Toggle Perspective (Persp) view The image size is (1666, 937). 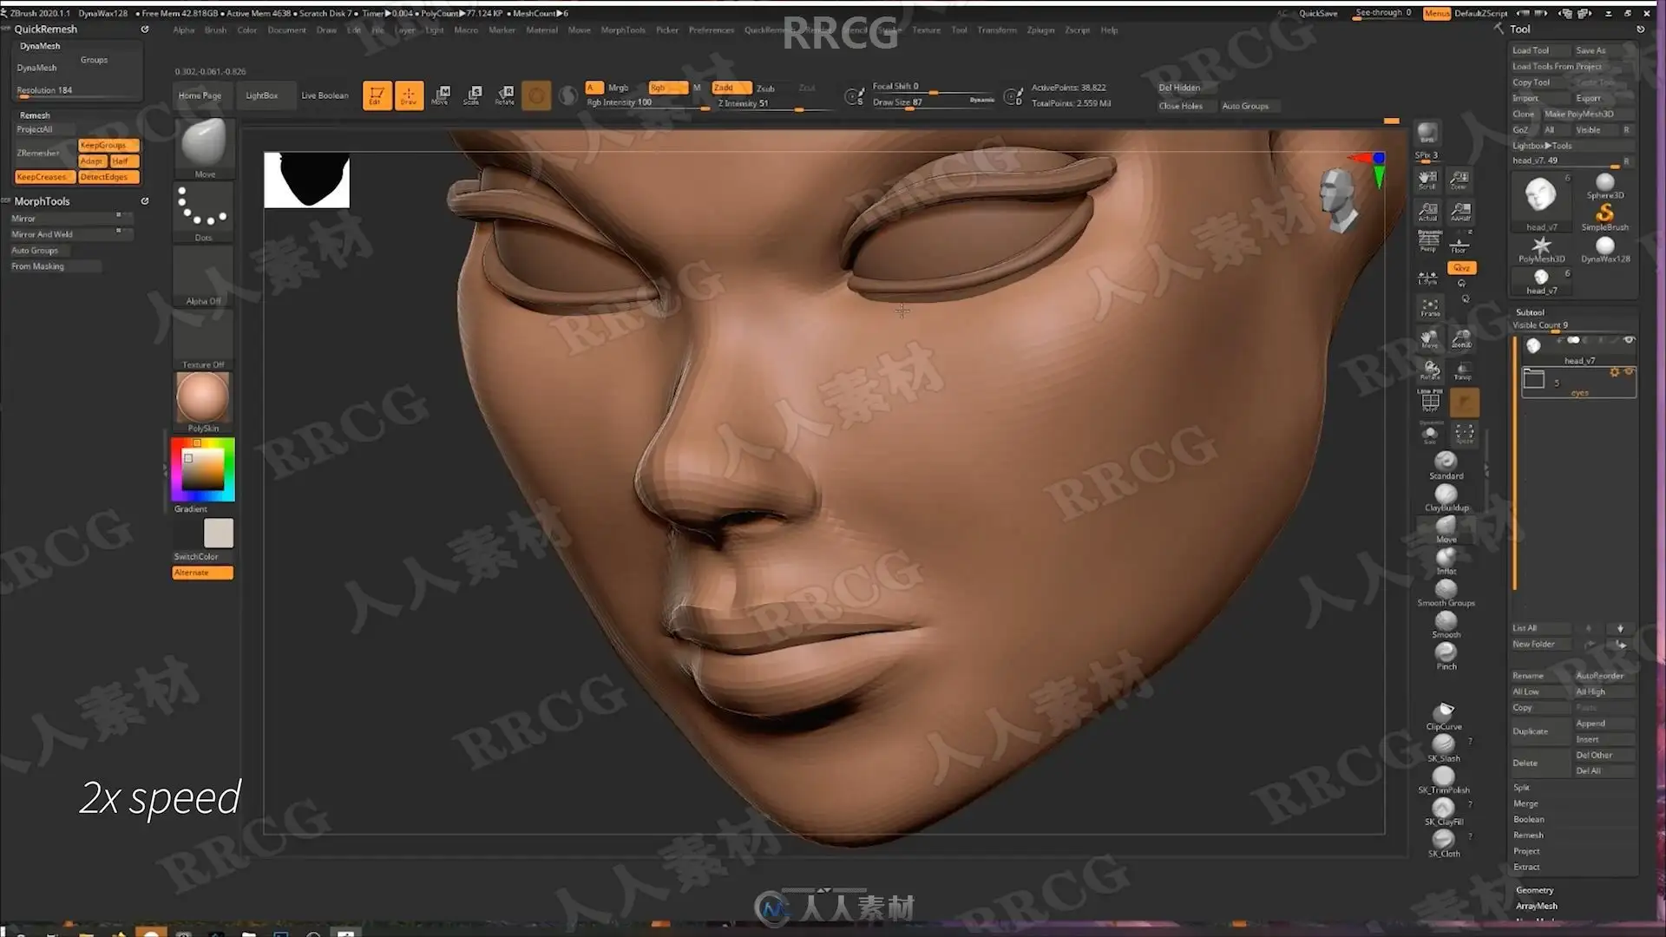click(1428, 242)
